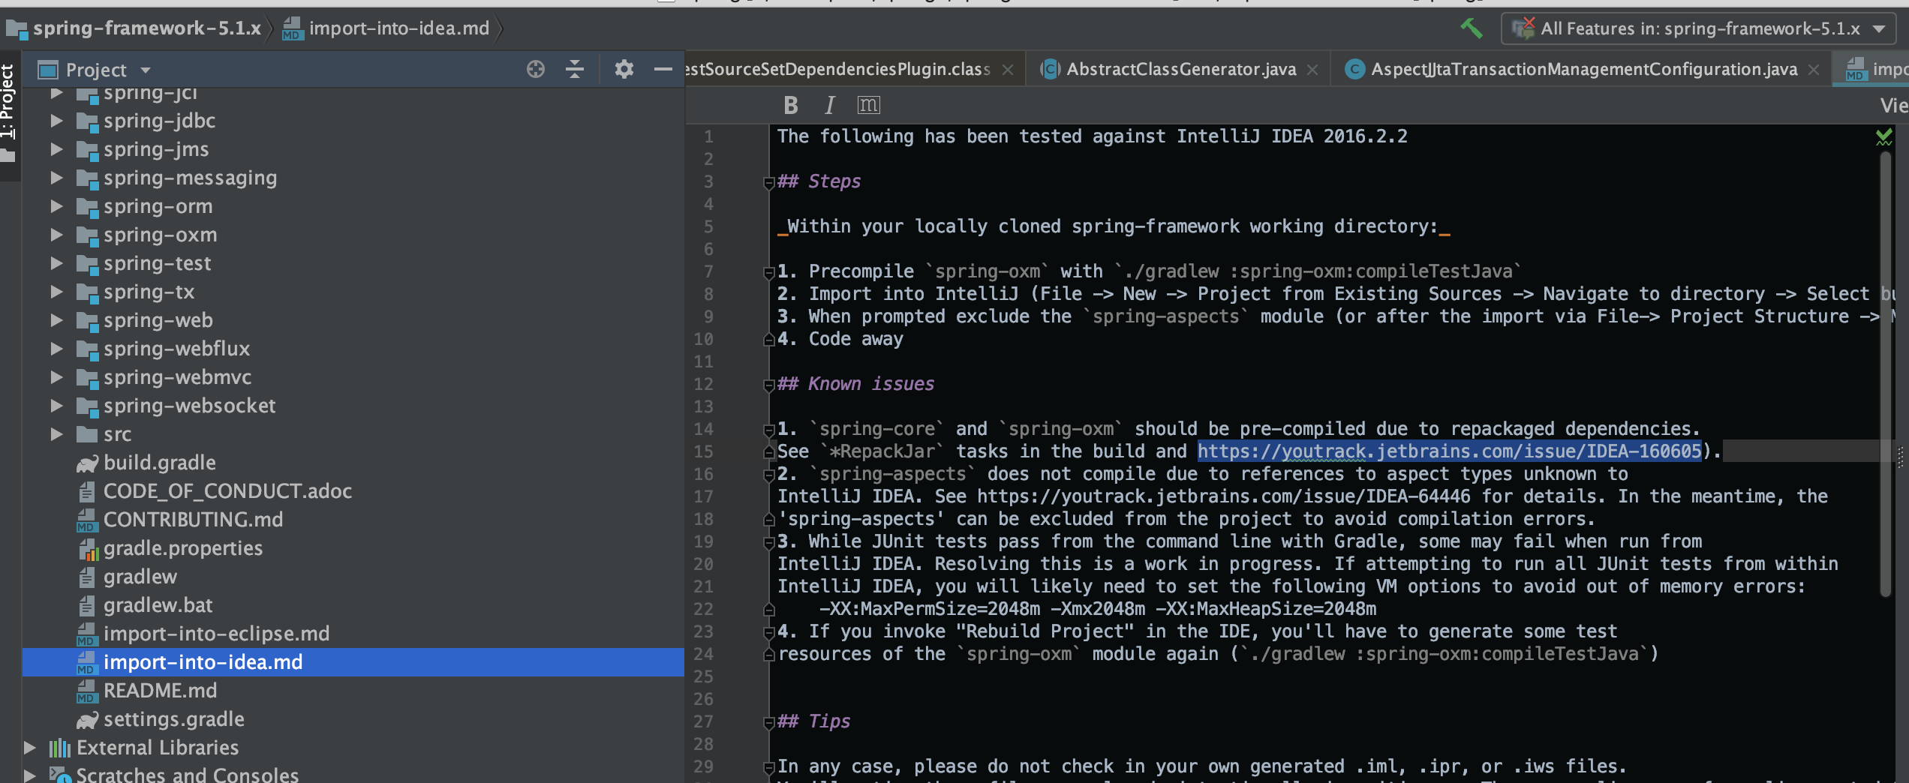The height and width of the screenshot is (783, 1909).
Task: Close the AspectJJtaTransactionManagementConfiguration.java tab
Action: 1814,70
